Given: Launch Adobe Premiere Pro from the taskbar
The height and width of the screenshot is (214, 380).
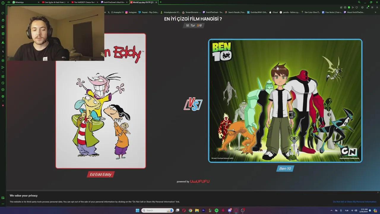Looking at the screenshot, I should point(203,210).
